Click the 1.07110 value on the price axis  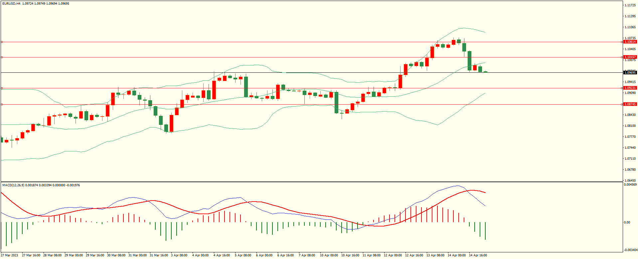[x=630, y=159]
